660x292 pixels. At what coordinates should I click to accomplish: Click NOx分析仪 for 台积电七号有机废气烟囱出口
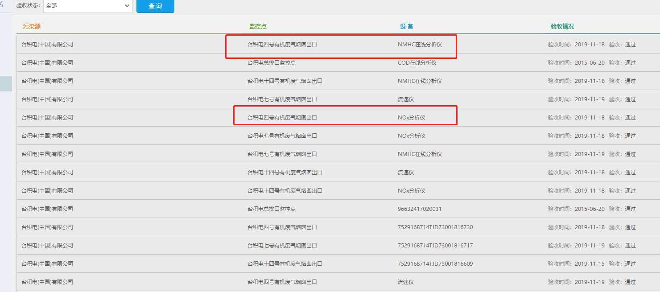tap(412, 136)
